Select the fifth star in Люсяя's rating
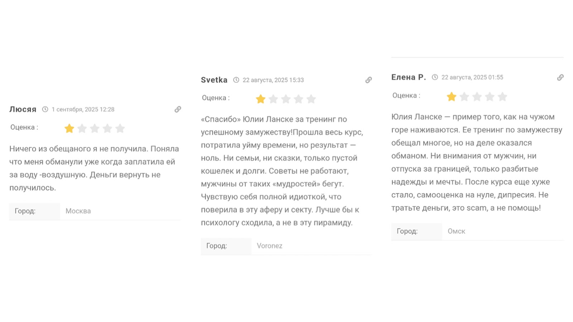573x322 pixels. [x=120, y=128]
